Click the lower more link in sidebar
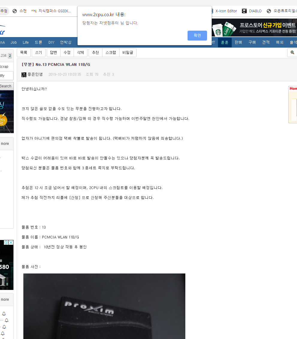297x339 pixels. pos(5,300)
